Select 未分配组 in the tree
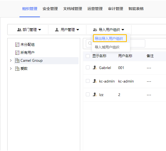This screenshot has height=151, width=166. pyautogui.click(x=28, y=44)
